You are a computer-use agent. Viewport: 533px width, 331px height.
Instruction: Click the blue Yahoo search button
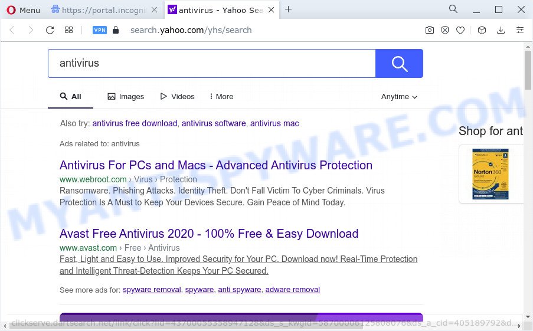click(399, 63)
